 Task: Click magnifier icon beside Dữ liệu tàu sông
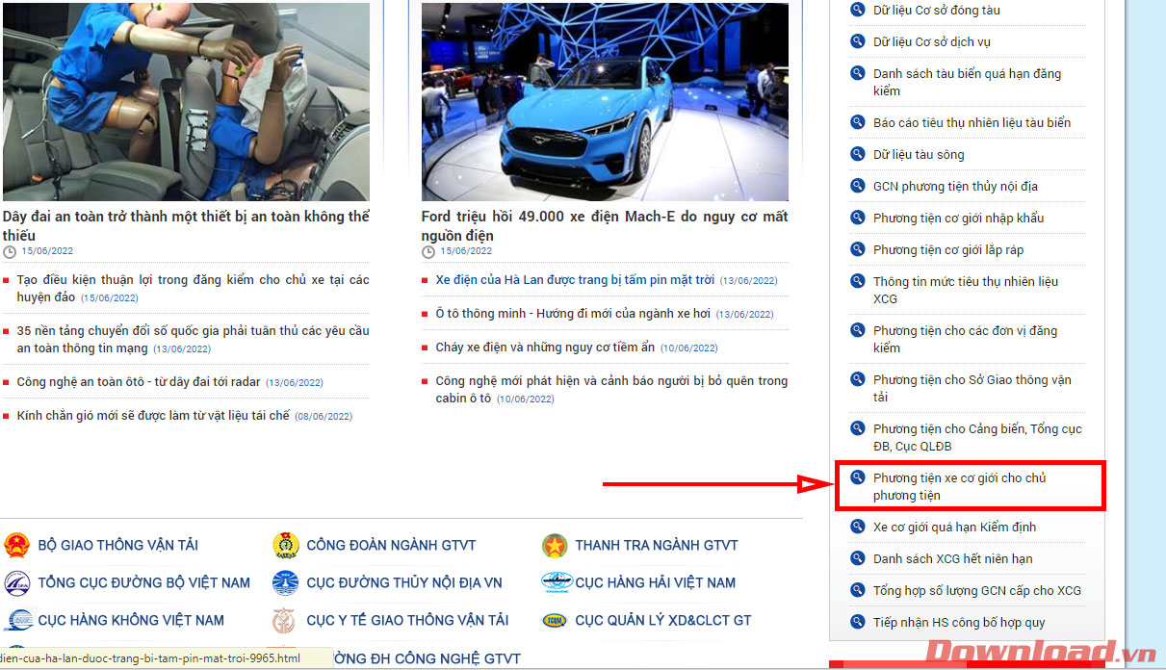[857, 154]
